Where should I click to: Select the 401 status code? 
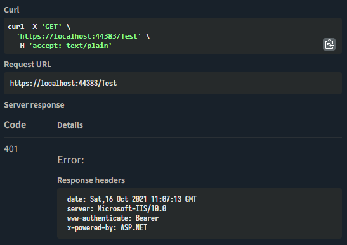tap(11, 149)
